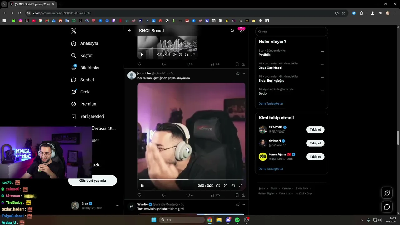The width and height of the screenshot is (400, 225).
Task: Open the floating Grok button
Action: click(x=387, y=193)
